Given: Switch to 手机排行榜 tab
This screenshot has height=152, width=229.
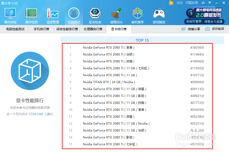Looking at the screenshot, I should tap(41, 29).
